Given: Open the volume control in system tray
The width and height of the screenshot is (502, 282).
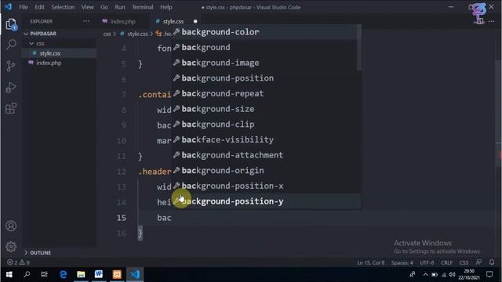Looking at the screenshot, I should (452, 274).
